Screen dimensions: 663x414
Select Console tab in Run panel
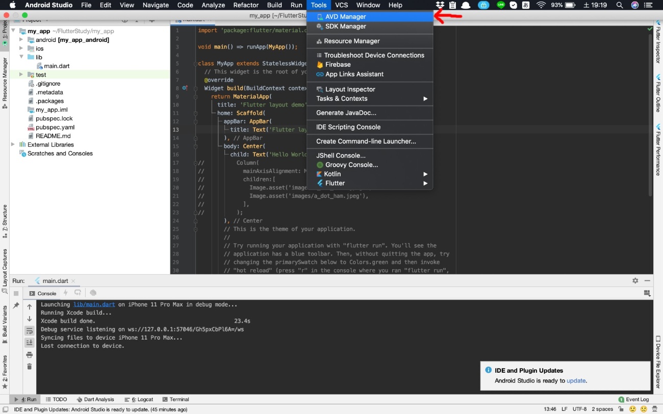coord(43,293)
